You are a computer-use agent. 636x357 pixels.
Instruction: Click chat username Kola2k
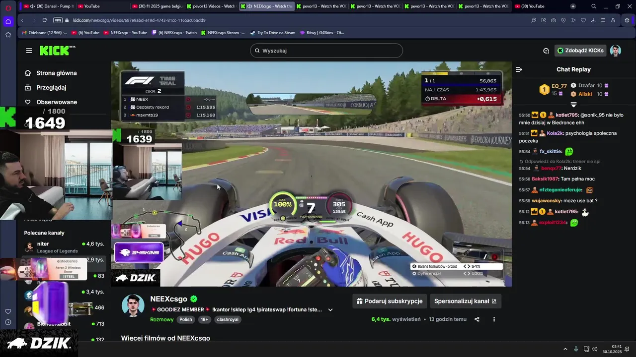coord(555,133)
